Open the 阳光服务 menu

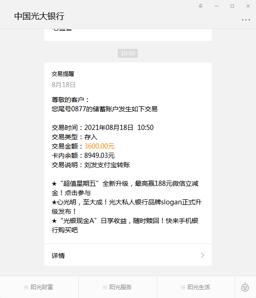(x=118, y=287)
